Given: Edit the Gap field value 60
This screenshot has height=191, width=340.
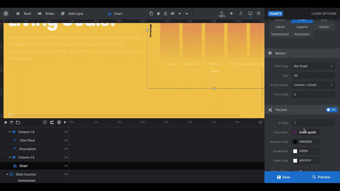Looking at the screenshot, I should point(313,76).
